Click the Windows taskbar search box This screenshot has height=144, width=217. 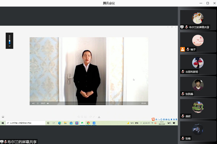[26, 123]
